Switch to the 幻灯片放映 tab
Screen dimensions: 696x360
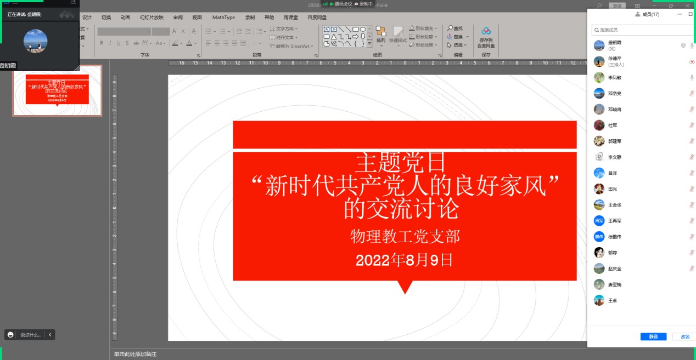point(151,18)
